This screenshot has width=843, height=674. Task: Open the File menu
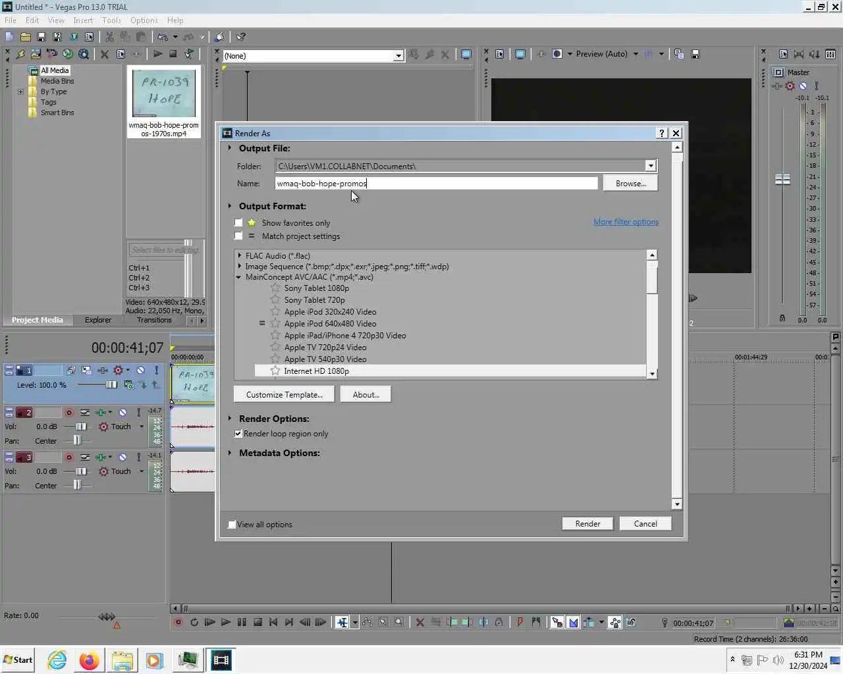click(x=11, y=20)
